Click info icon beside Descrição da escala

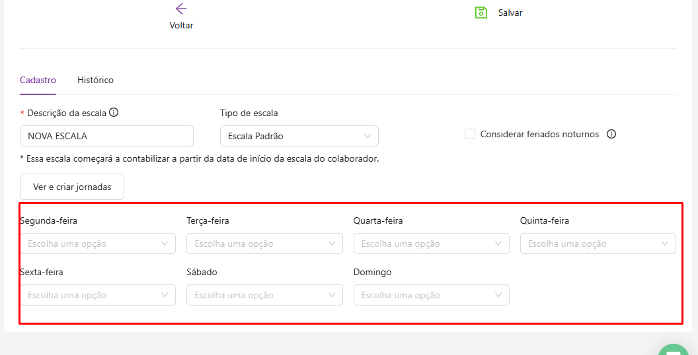click(114, 113)
